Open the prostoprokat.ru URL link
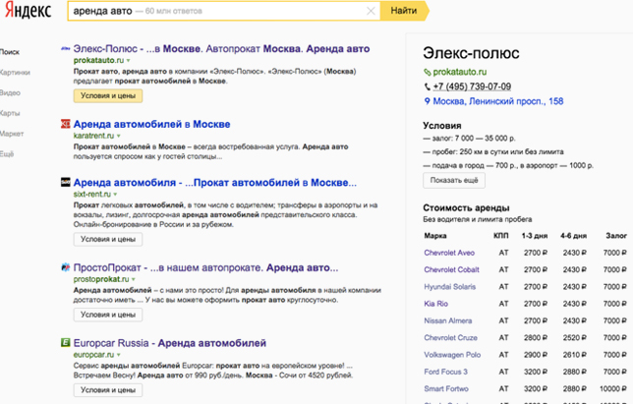This screenshot has width=633, height=404. (x=101, y=279)
